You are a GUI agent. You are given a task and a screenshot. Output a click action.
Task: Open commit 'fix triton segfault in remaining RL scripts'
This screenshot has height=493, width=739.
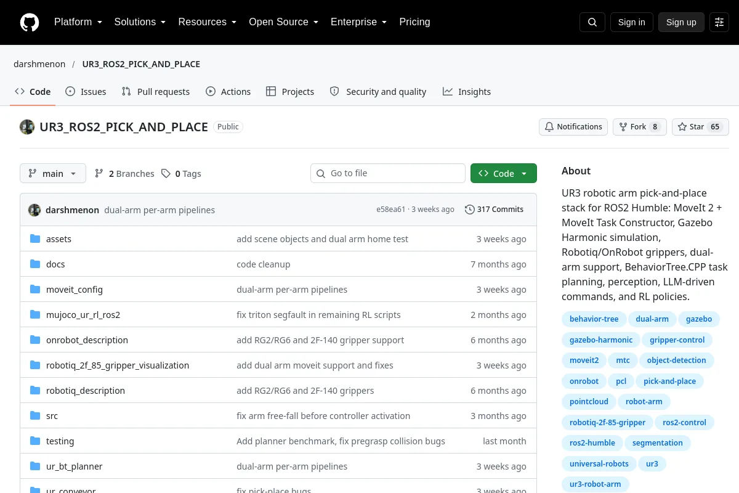click(318, 315)
